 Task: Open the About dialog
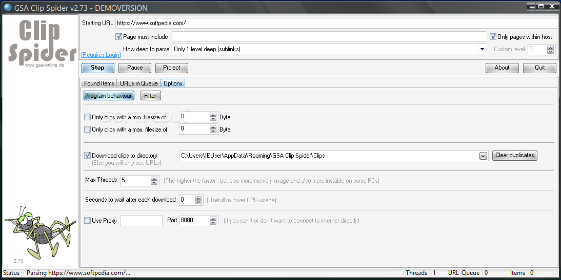click(x=502, y=68)
